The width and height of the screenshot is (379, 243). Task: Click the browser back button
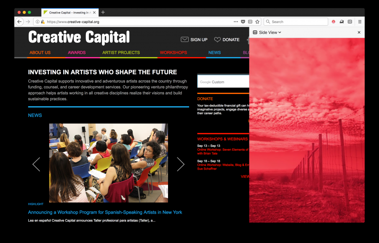click(x=19, y=22)
